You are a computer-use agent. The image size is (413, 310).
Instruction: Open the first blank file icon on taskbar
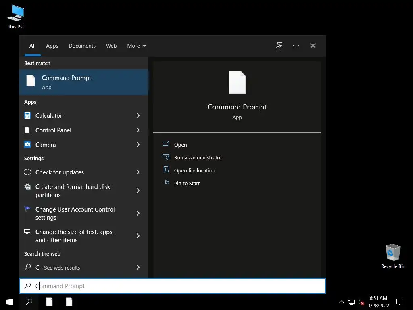[49, 302]
